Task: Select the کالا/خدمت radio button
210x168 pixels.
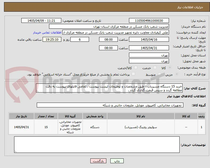Action: [136, 68]
